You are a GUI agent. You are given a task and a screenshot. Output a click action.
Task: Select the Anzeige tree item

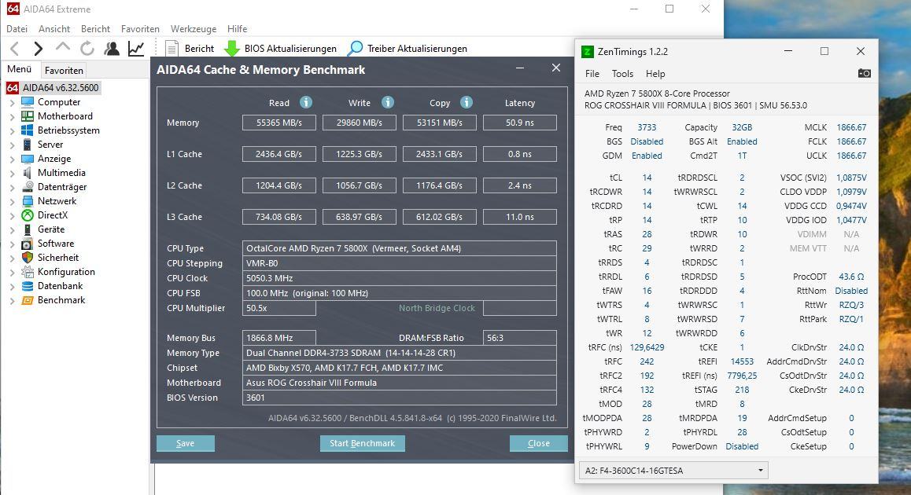pos(54,159)
